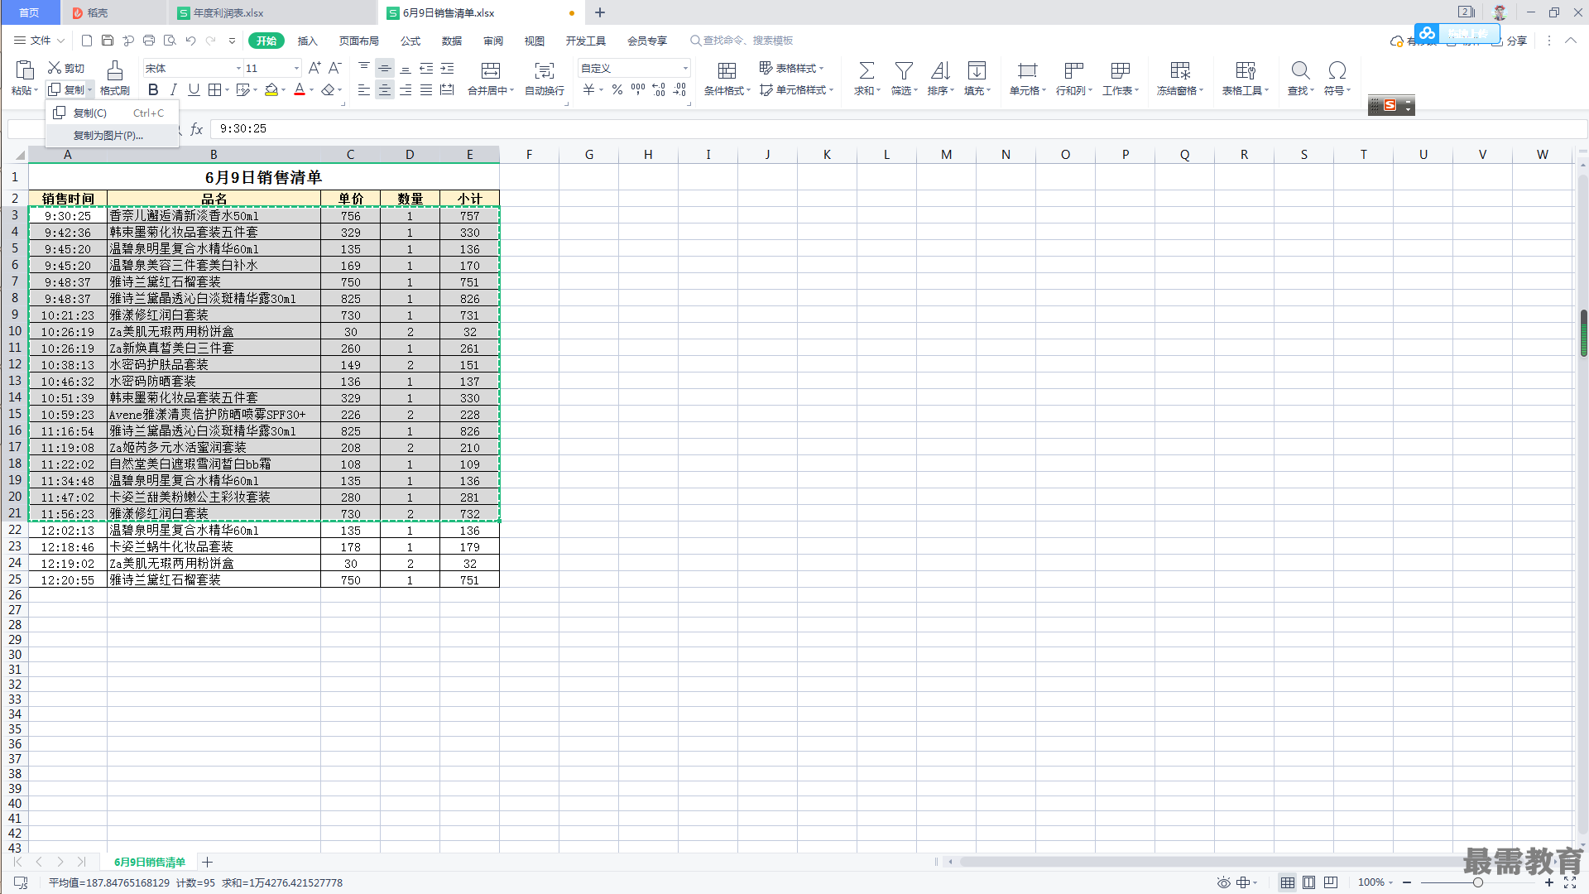Click the Filter (筛选) funnel icon
The height and width of the screenshot is (894, 1589).
[x=904, y=70]
